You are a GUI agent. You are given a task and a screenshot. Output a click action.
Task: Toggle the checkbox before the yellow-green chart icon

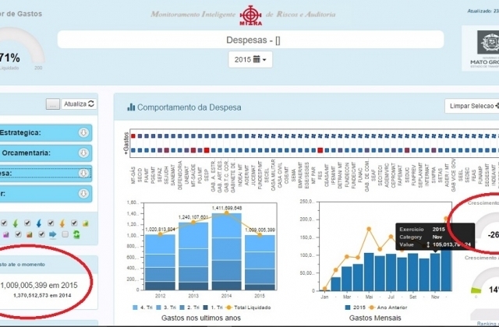click(74, 223)
